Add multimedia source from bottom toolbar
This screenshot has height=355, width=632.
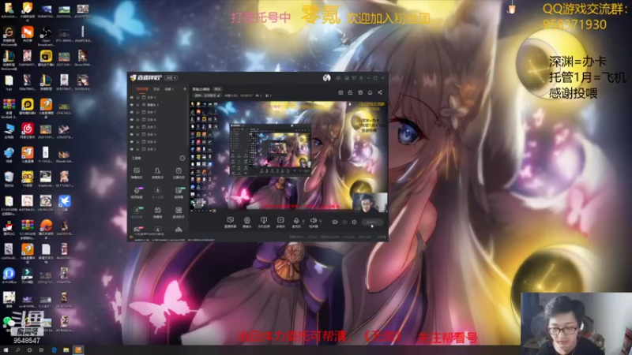click(x=280, y=222)
